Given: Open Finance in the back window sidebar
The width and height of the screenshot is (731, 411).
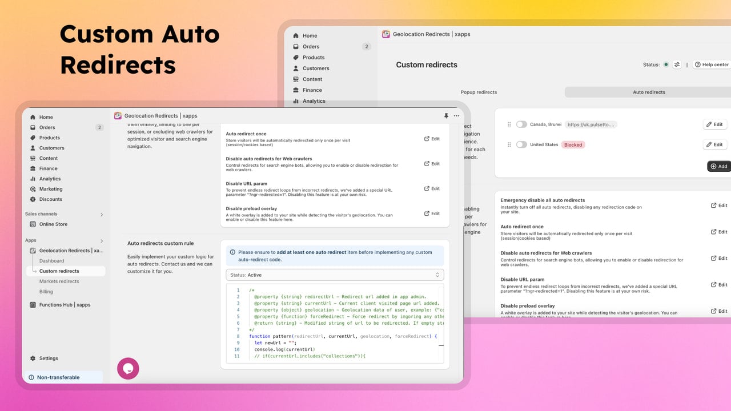Looking at the screenshot, I should pyautogui.click(x=312, y=90).
